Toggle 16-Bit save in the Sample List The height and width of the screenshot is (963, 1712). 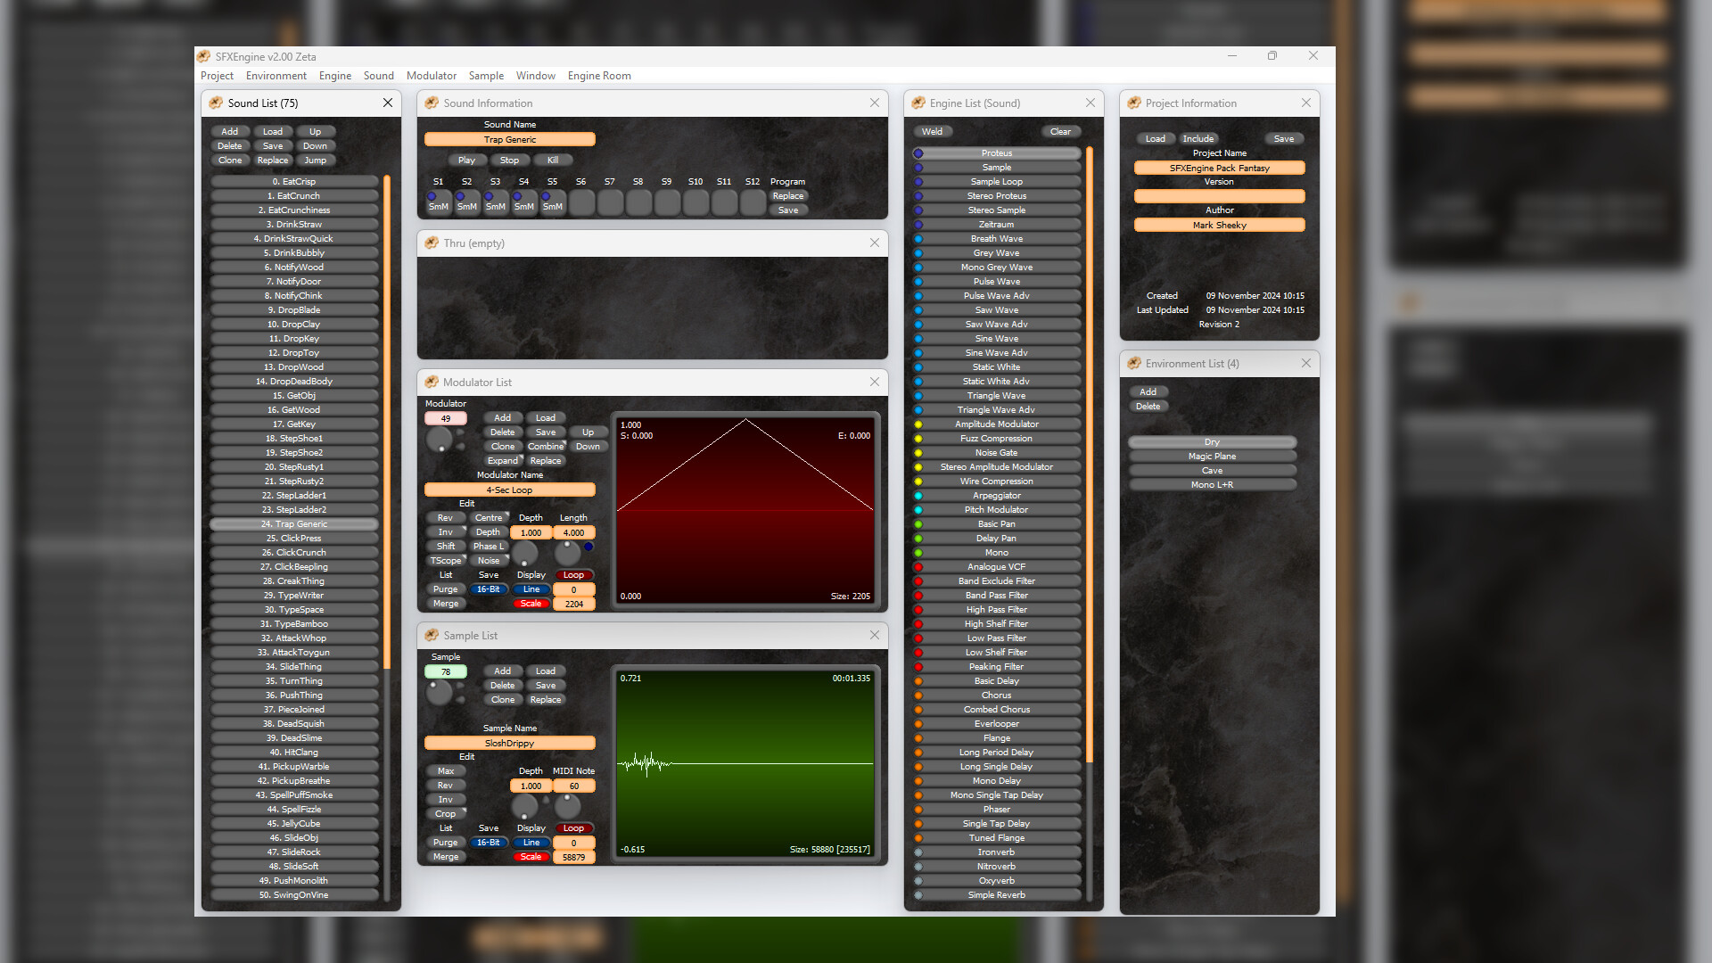489,842
